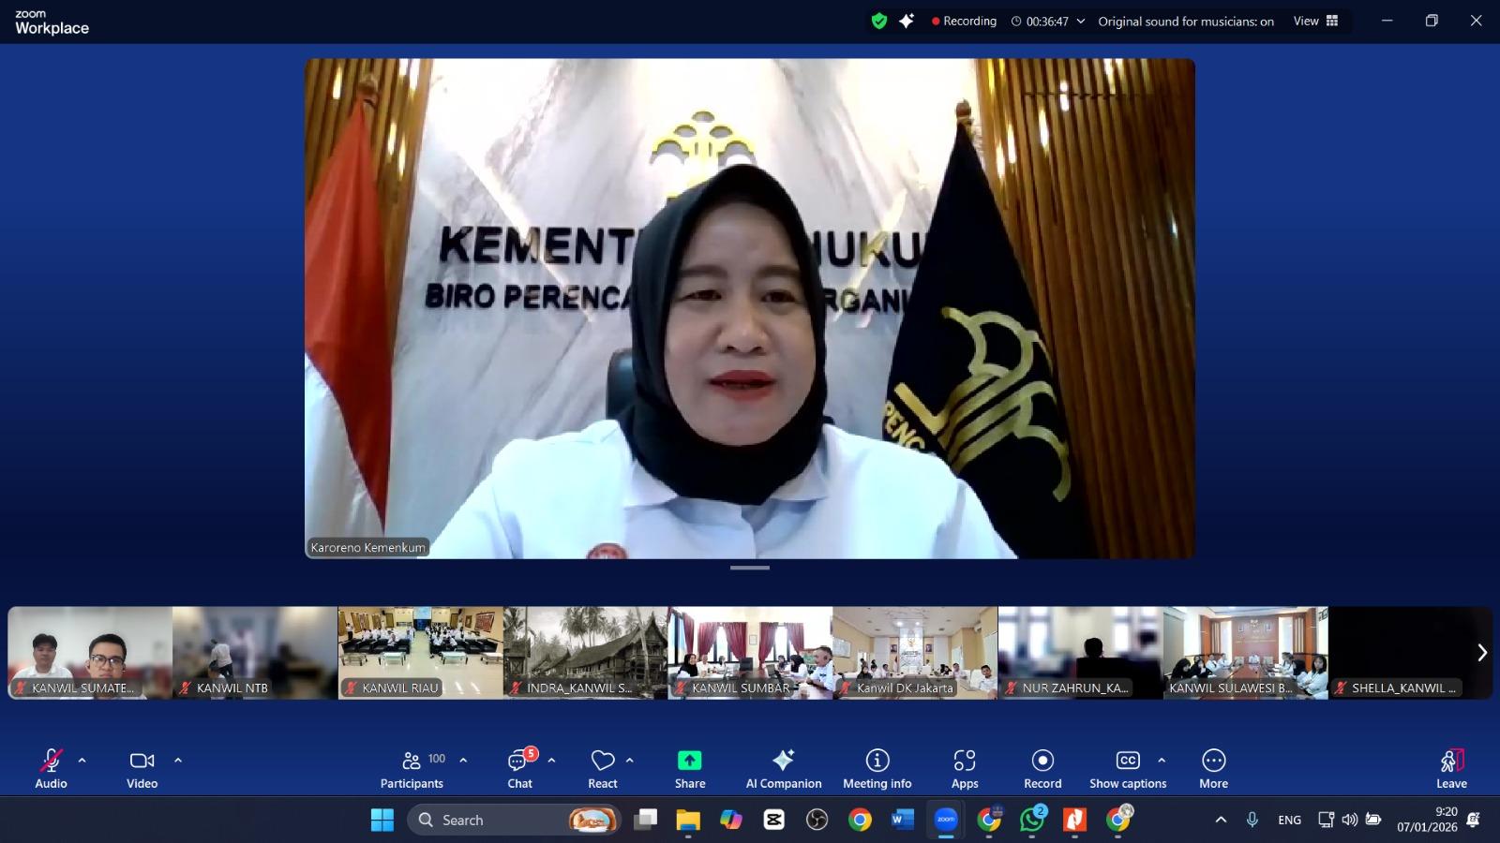Open the View layout menu
Viewport: 1500px width, 843px height.
click(x=1315, y=21)
